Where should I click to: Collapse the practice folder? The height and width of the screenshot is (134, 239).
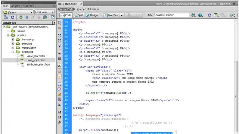point(8,35)
